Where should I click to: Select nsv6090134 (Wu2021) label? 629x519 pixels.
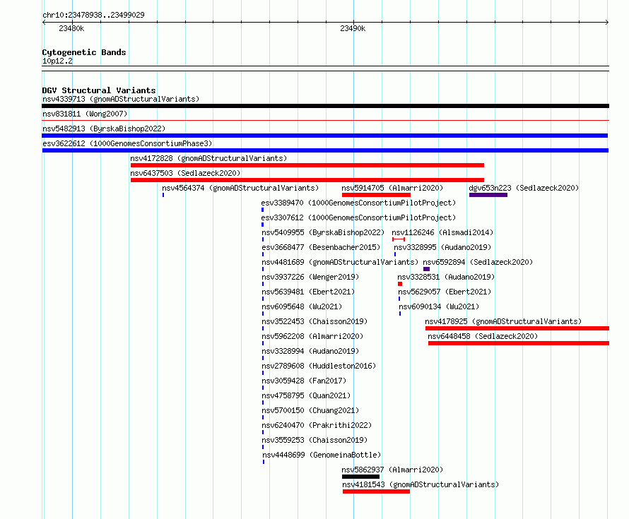point(439,306)
